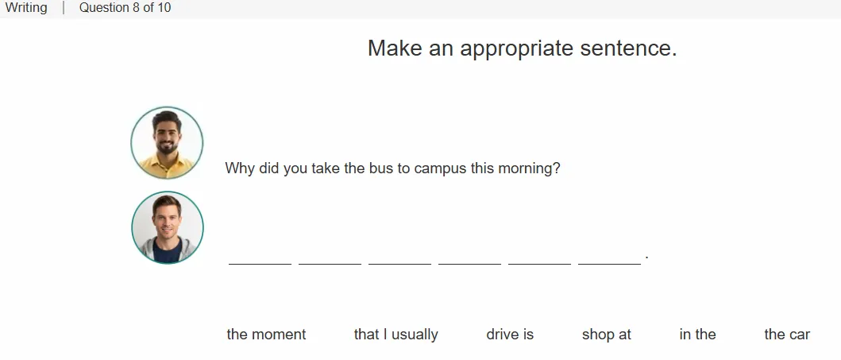This screenshot has height=360, width=841.
Task: Choose the 'that I usually' word chip
Action: click(x=395, y=335)
